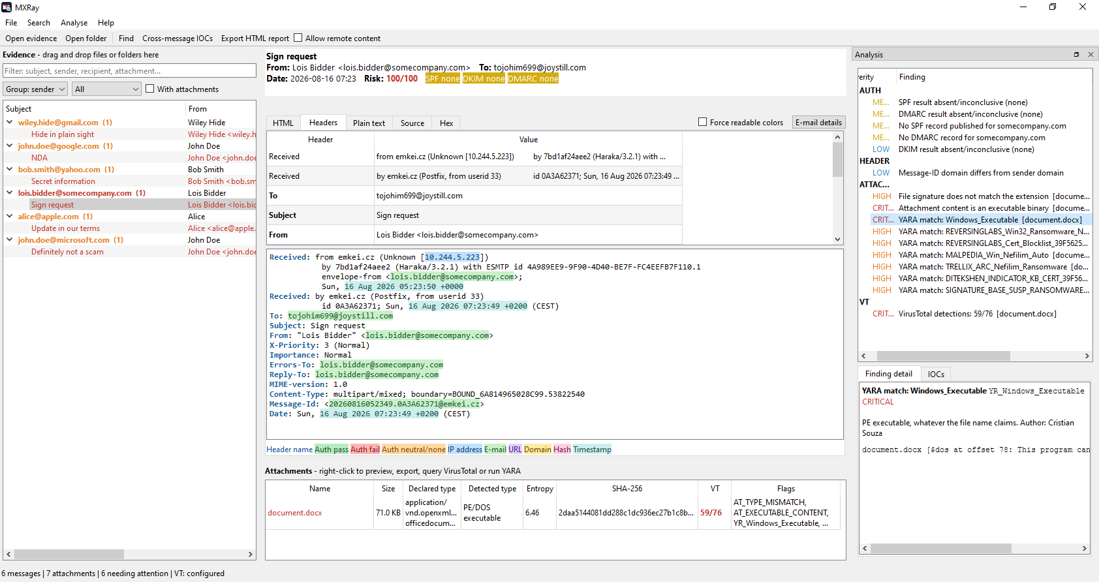Click Open evidence toolbar button
This screenshot has width=1099, height=582.
pos(31,38)
